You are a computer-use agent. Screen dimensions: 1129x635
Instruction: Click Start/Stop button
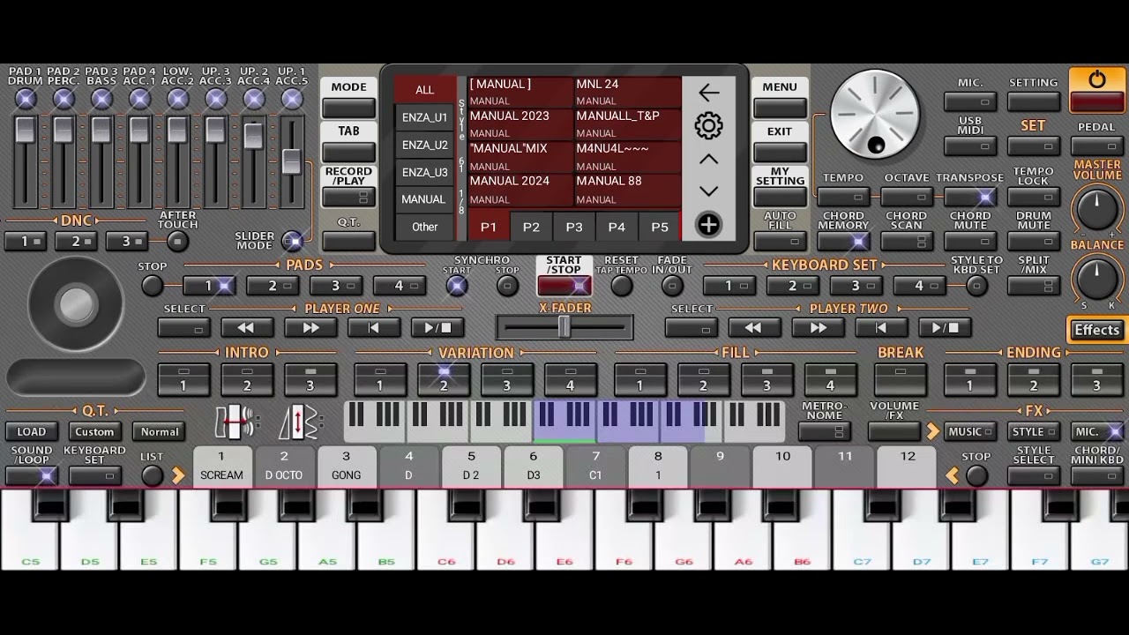(x=564, y=285)
